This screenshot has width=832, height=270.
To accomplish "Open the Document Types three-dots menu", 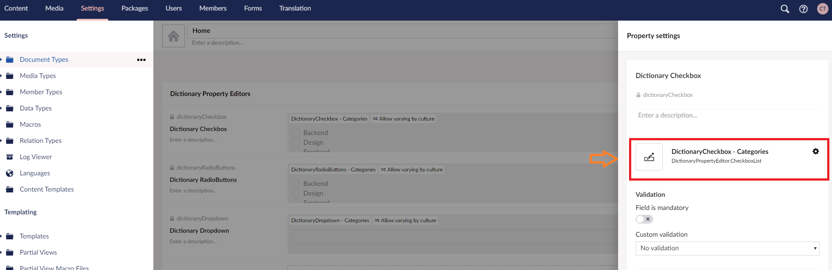I will [x=141, y=60].
